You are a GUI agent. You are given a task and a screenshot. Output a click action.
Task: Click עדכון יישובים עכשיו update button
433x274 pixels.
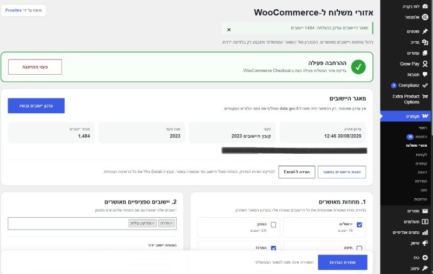pos(36,106)
